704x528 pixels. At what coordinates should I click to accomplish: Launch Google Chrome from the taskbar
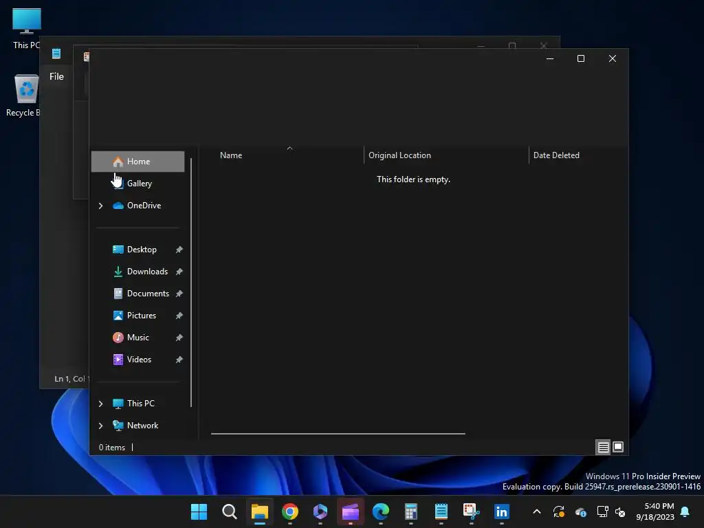click(x=290, y=511)
